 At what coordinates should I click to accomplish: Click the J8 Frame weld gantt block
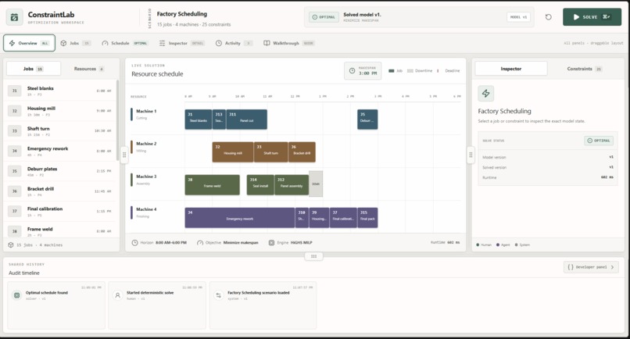[212, 185]
